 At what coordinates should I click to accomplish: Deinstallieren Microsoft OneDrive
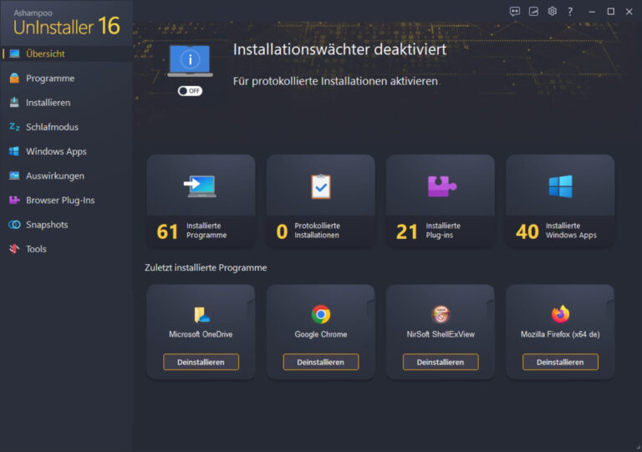pos(201,362)
